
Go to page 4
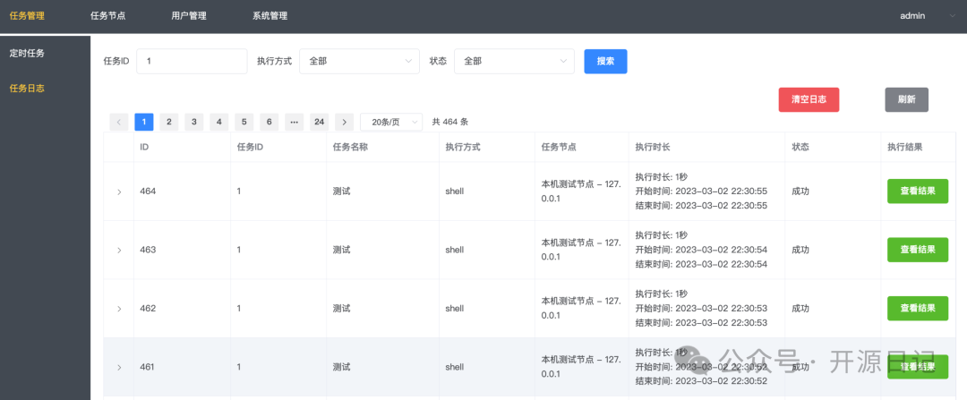tap(219, 122)
